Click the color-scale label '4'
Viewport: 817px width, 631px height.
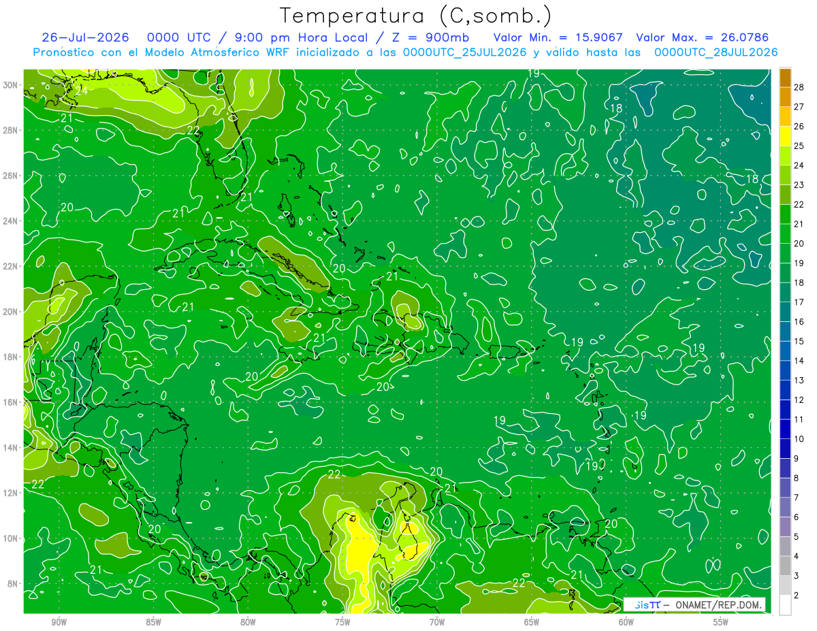[x=797, y=557]
